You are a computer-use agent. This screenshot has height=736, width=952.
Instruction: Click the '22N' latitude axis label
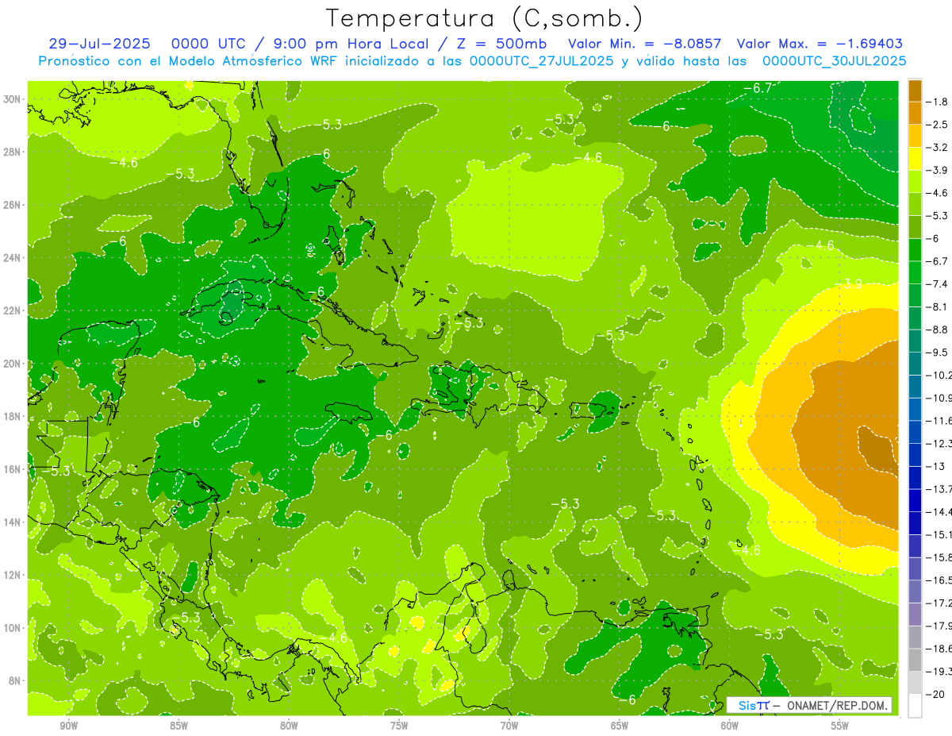point(13,310)
